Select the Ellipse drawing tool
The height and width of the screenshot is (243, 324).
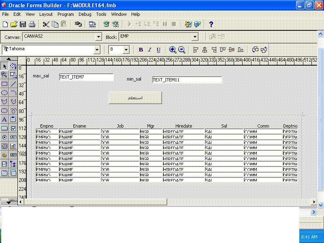tap(4, 93)
